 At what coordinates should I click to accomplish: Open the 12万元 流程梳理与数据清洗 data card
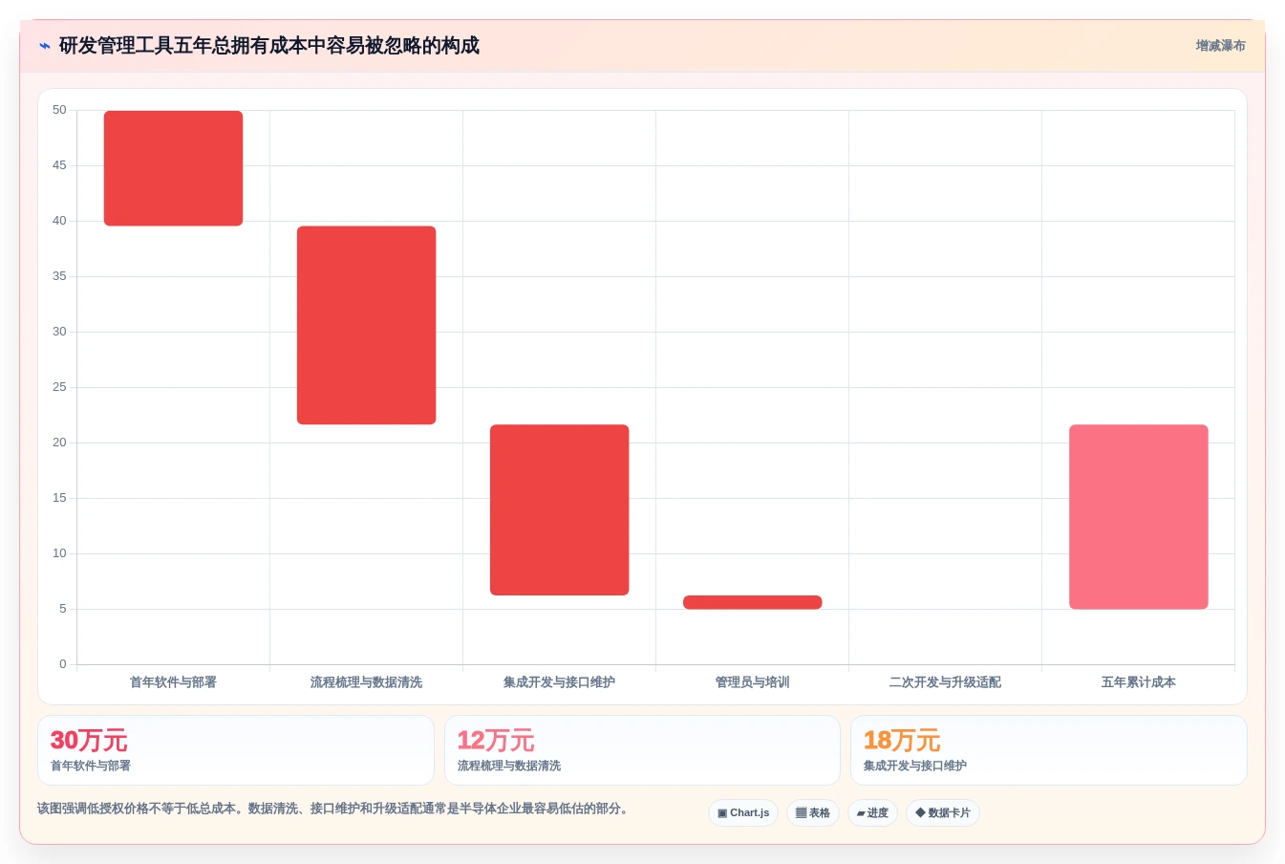642,750
